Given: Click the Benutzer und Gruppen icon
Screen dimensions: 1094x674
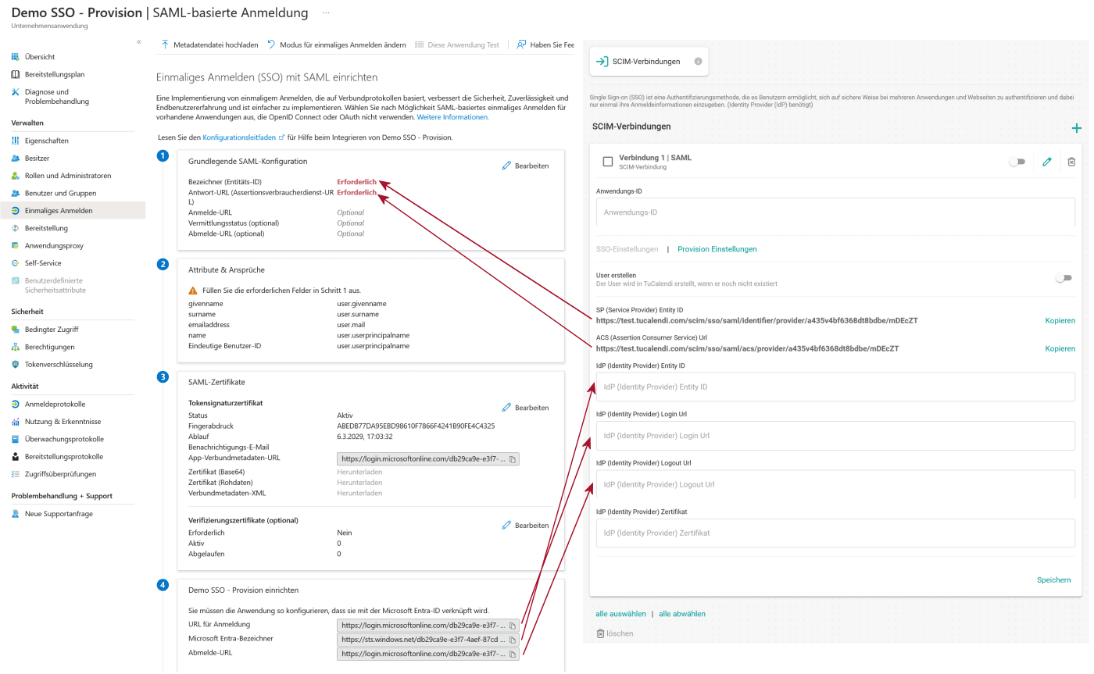Looking at the screenshot, I should click(x=16, y=193).
